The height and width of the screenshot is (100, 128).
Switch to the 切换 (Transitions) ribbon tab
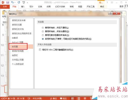[40, 7]
